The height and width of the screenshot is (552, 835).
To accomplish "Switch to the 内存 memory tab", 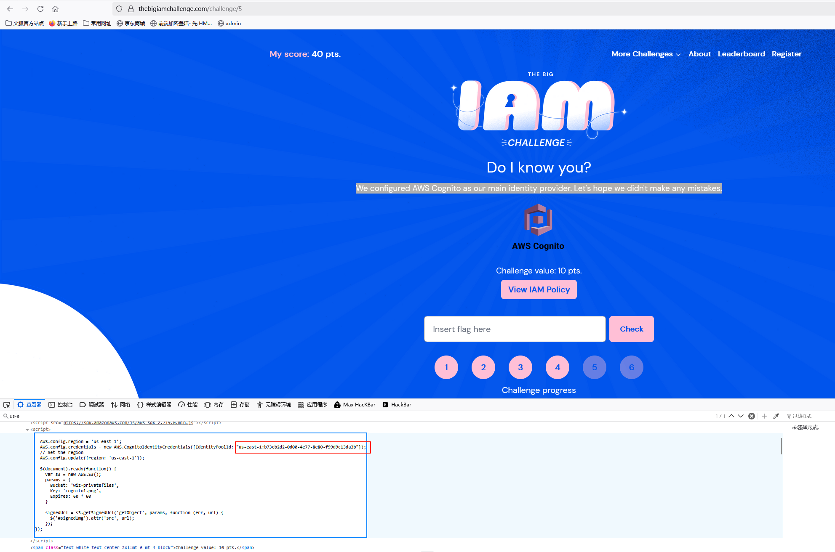I will click(x=214, y=405).
